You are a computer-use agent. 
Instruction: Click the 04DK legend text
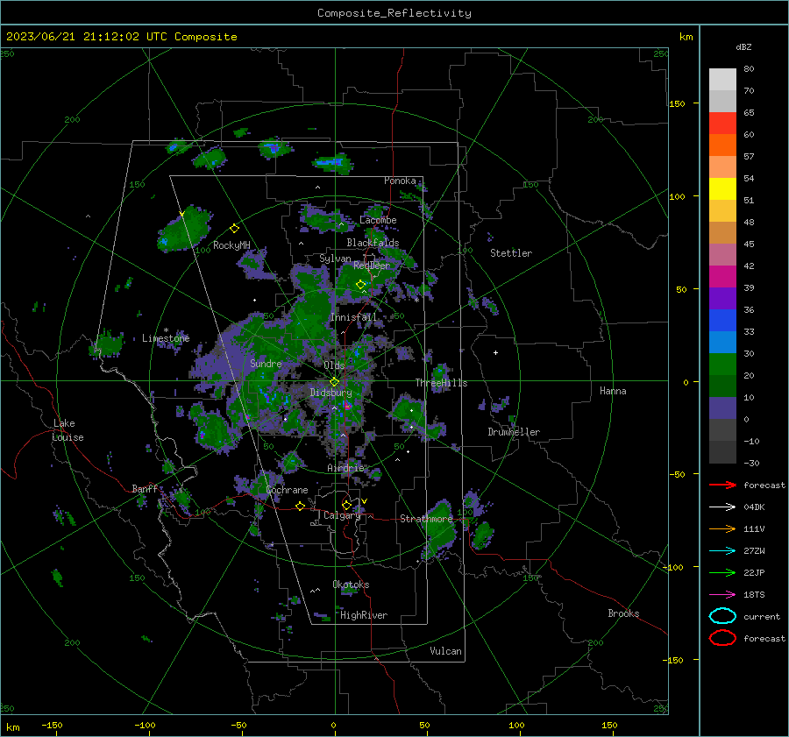(754, 507)
